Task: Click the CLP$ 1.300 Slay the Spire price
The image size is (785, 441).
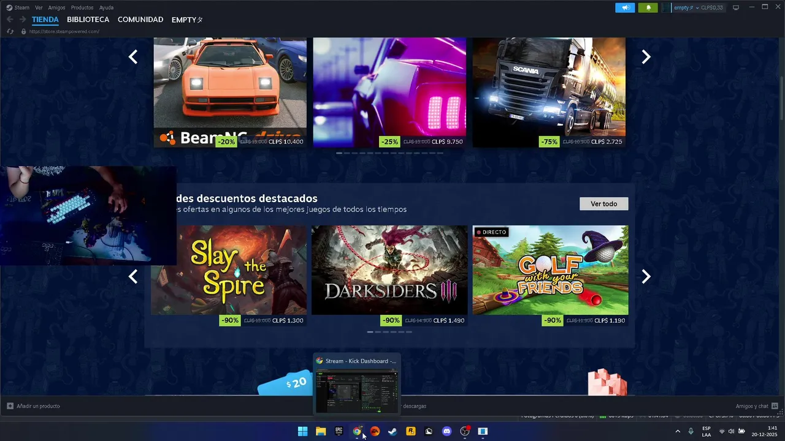Action: tap(288, 320)
